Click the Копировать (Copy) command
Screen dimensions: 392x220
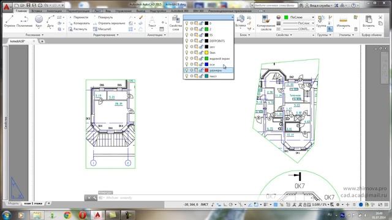tap(79, 23)
